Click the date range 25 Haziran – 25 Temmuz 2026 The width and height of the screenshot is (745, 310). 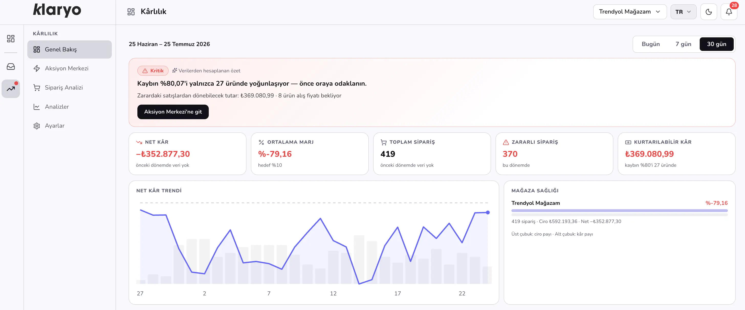click(169, 44)
